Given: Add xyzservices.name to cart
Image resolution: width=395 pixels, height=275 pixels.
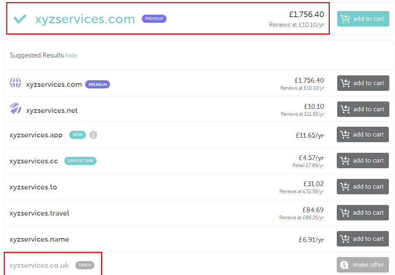Looking at the screenshot, I should pyautogui.click(x=363, y=239).
